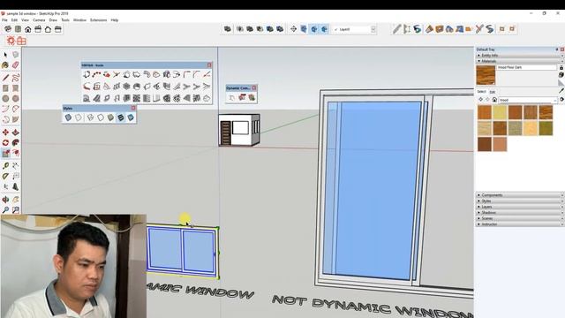The image size is (565, 318).
Task: Pick the Paint Bucket tool
Action: point(5,65)
